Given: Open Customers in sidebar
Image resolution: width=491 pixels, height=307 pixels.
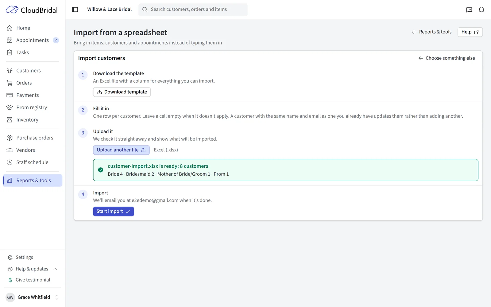Looking at the screenshot, I should coord(33,71).
